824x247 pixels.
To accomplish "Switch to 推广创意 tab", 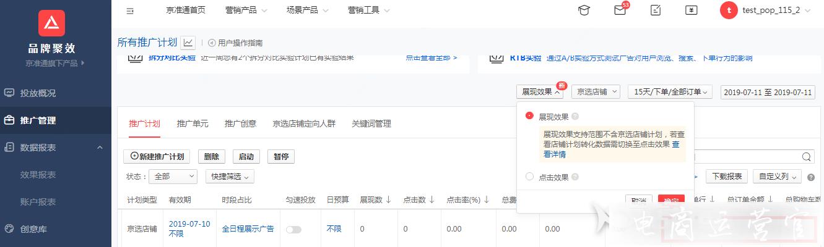I will tap(240, 124).
